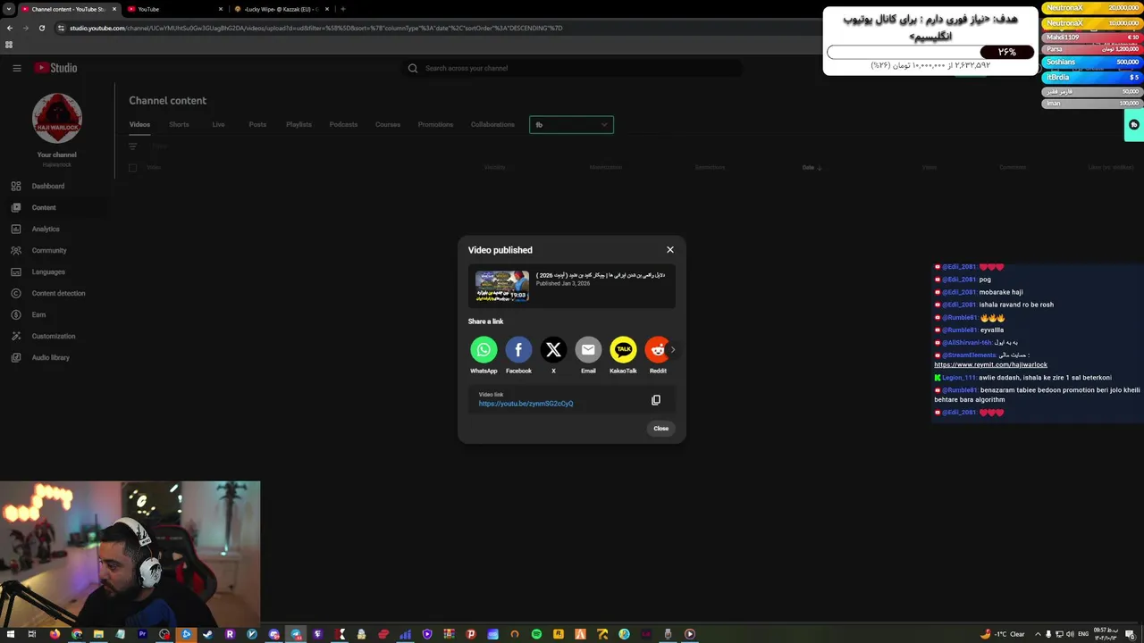This screenshot has width=1144, height=643.
Task: Click the weather Clear widget in taskbar
Action: tap(1002, 634)
